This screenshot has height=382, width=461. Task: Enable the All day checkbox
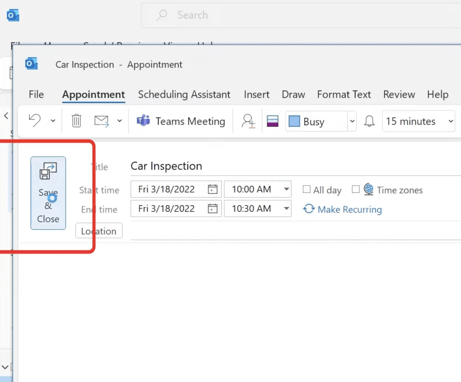pyautogui.click(x=306, y=189)
